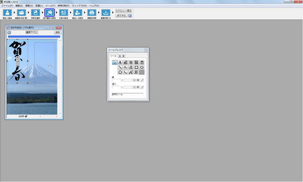303x182 pixels.
Task: Pick line color with eyedropper
Action: 142,80
